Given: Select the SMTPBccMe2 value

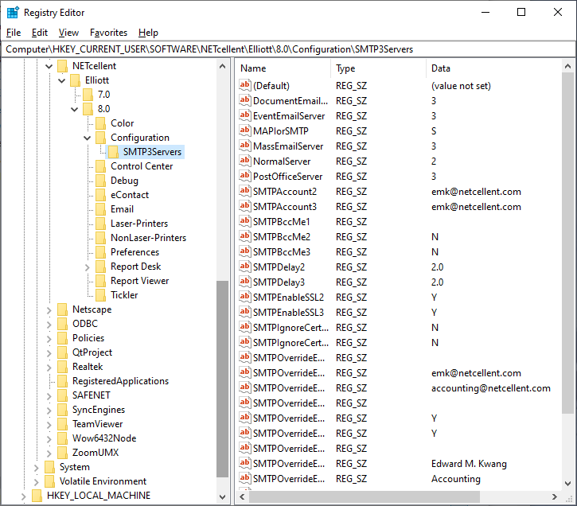Looking at the screenshot, I should click(282, 236).
